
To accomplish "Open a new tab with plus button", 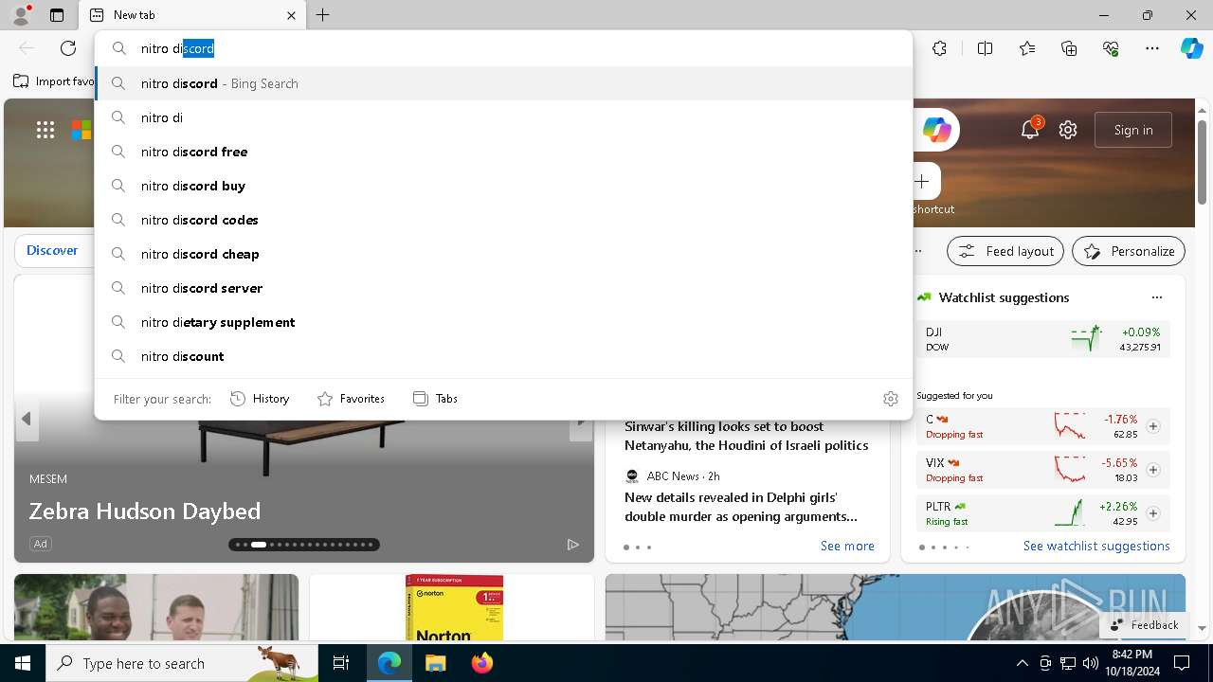I will tap(323, 15).
